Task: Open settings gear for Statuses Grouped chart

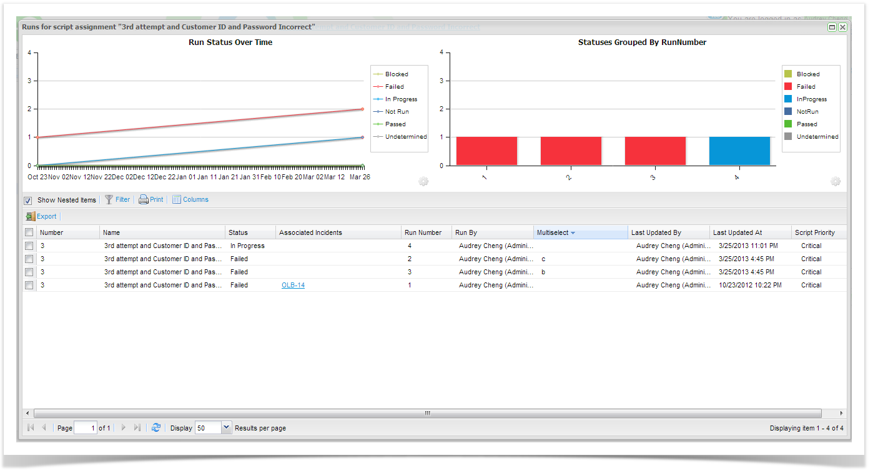Action: pos(836,181)
